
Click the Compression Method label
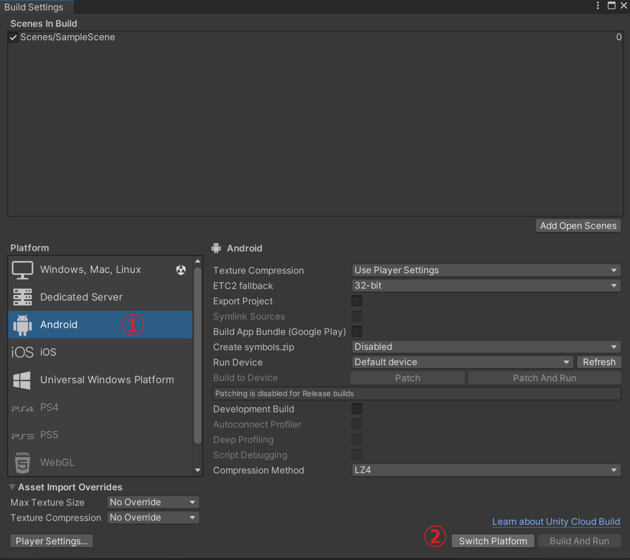tap(258, 470)
